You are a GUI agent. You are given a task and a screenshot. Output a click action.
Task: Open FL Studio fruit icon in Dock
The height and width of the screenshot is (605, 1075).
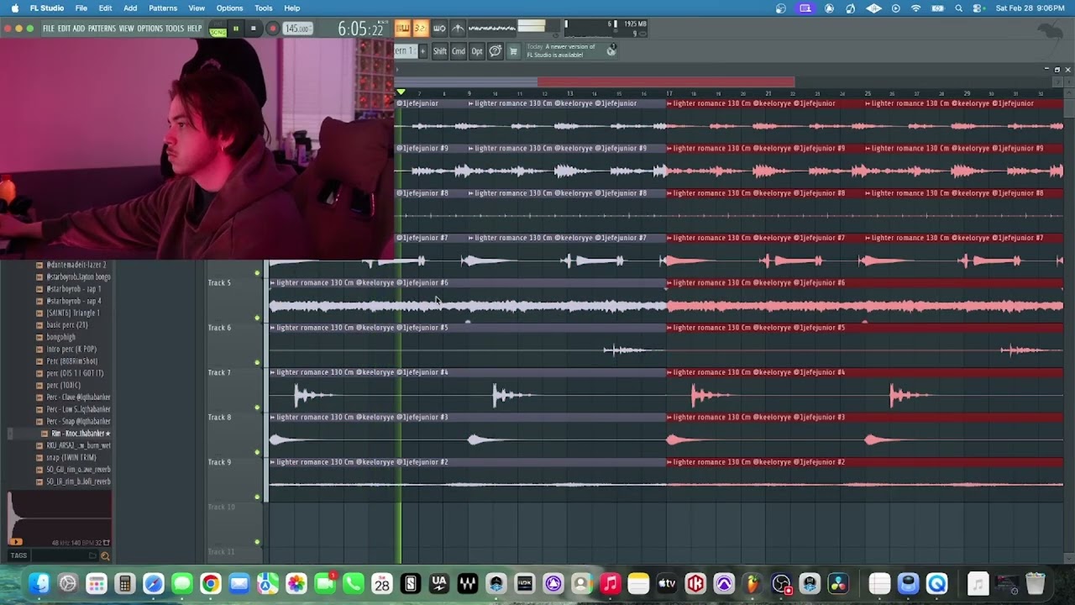tap(752, 584)
